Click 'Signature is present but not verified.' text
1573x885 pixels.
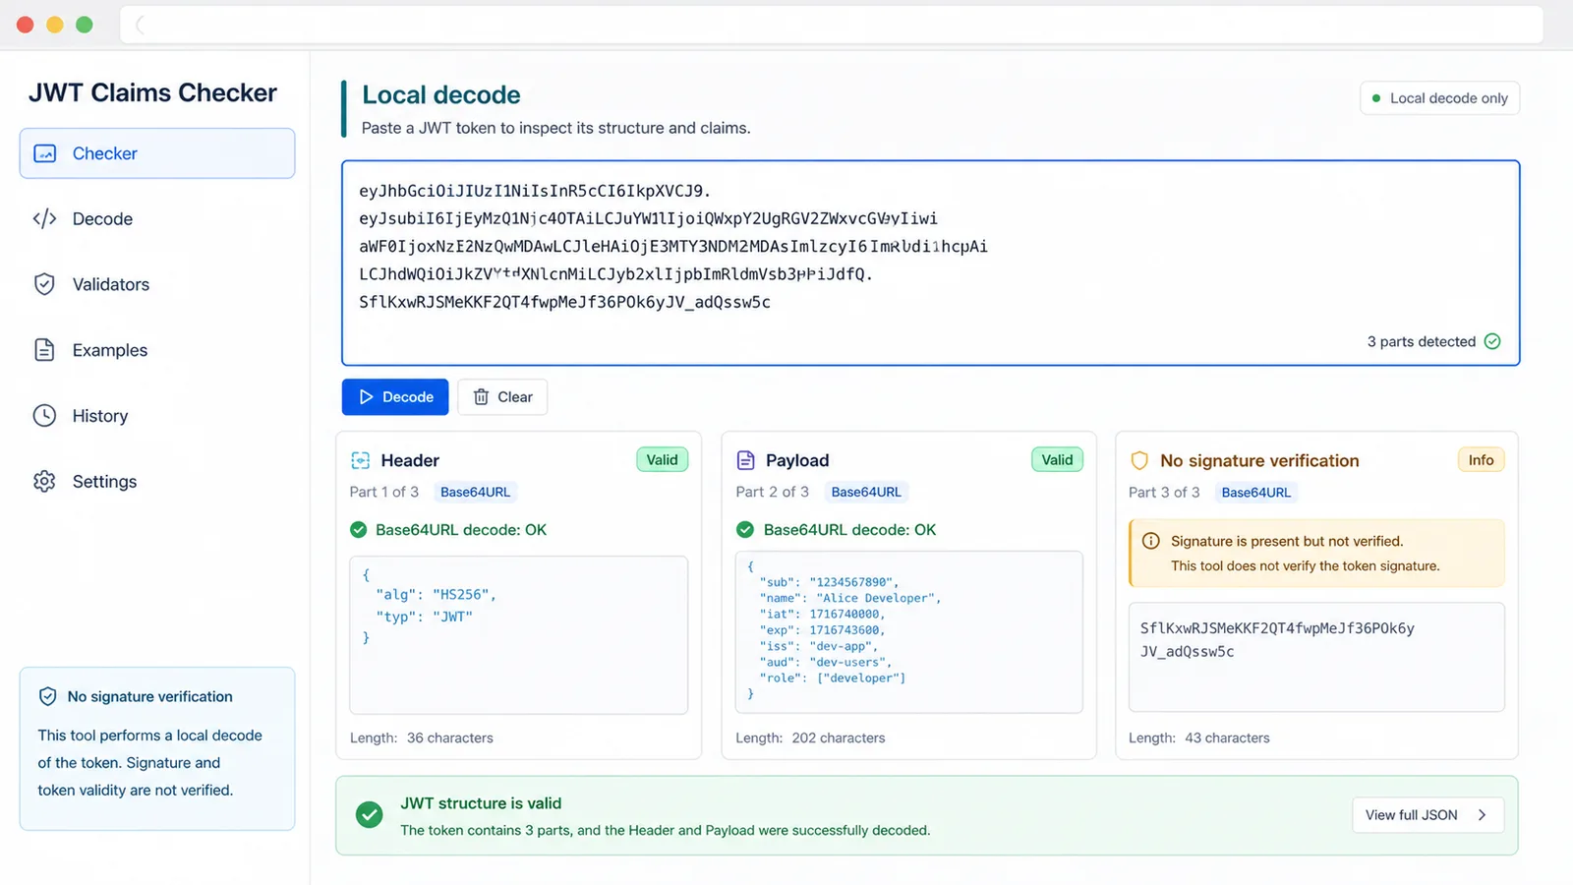tap(1287, 541)
